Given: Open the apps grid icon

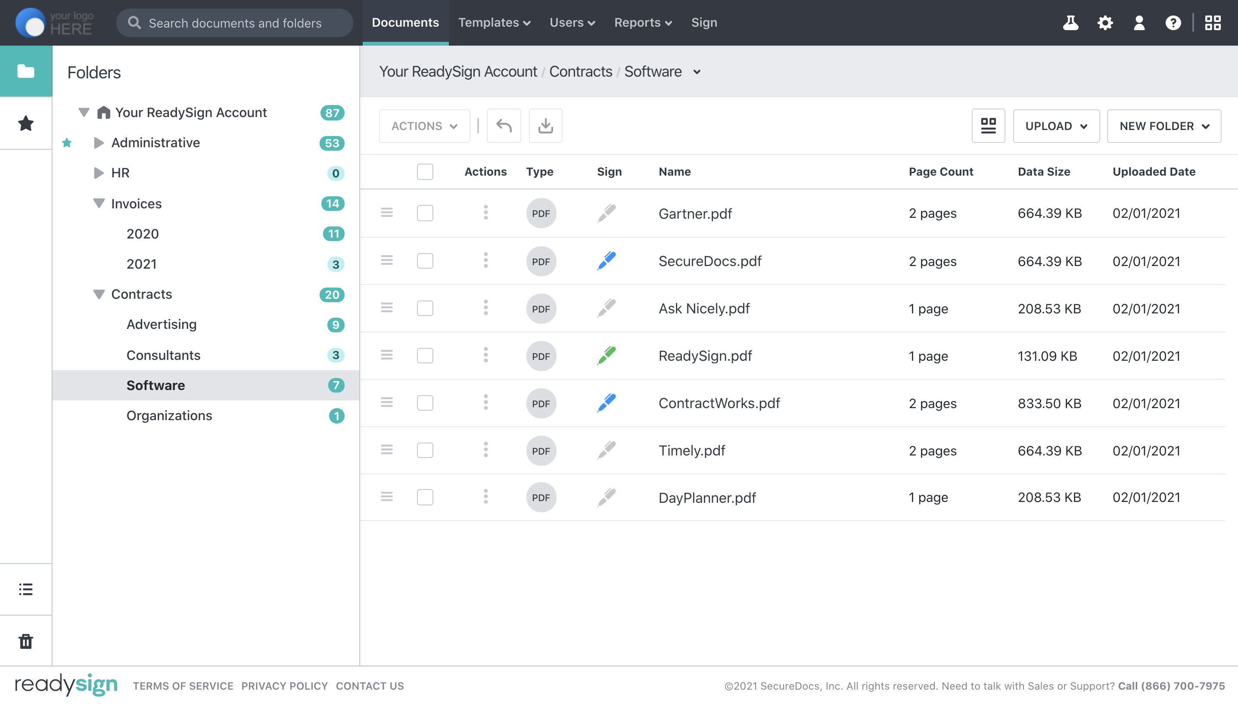Looking at the screenshot, I should pos(1213,23).
